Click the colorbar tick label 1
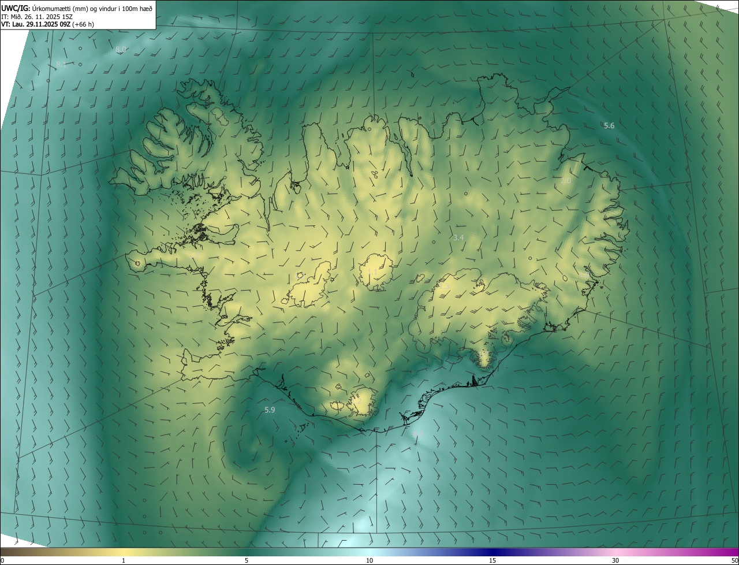Viewport: 739px width, 565px height. pos(124,560)
